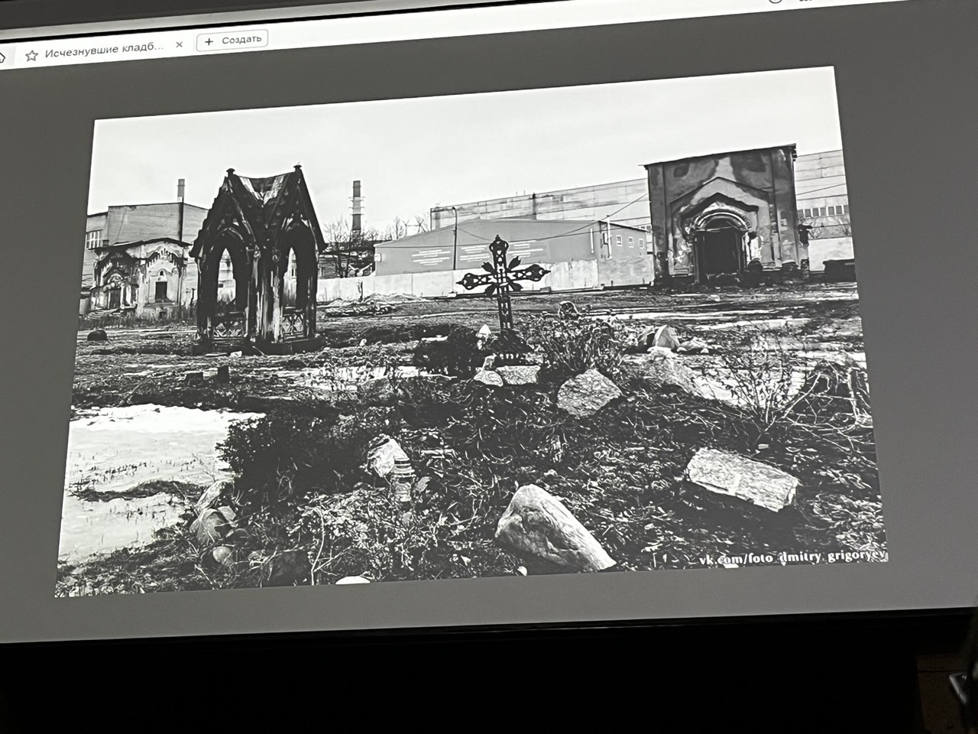The height and width of the screenshot is (734, 978).
Task: Click the striped factory chimney in the photo
Action: click(357, 206)
